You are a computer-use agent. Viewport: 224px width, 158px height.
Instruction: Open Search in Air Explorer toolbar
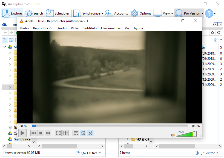pos(34,13)
